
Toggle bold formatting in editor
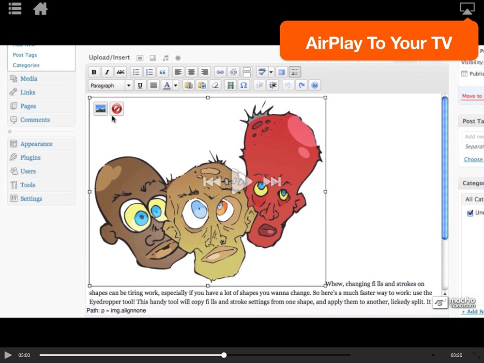click(x=94, y=72)
